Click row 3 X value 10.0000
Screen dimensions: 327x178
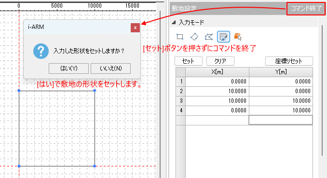click(217, 101)
